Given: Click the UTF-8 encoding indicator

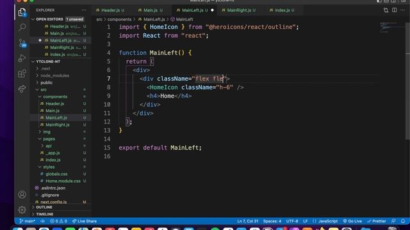Looking at the screenshot, I should [x=292, y=221].
